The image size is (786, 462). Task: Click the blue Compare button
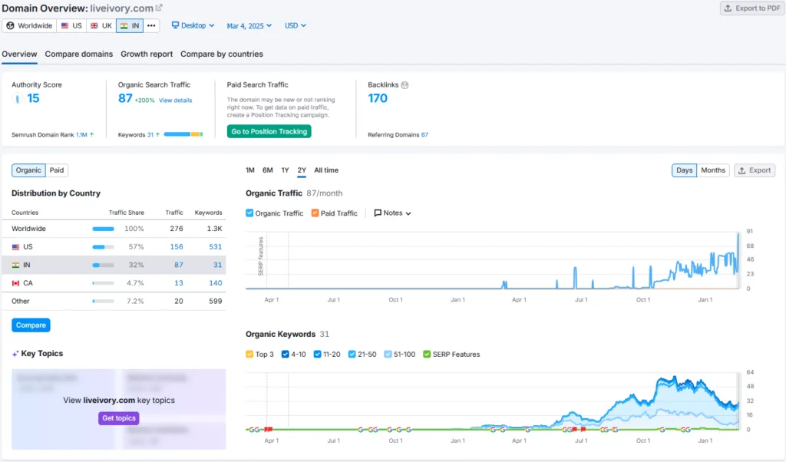[x=31, y=325]
